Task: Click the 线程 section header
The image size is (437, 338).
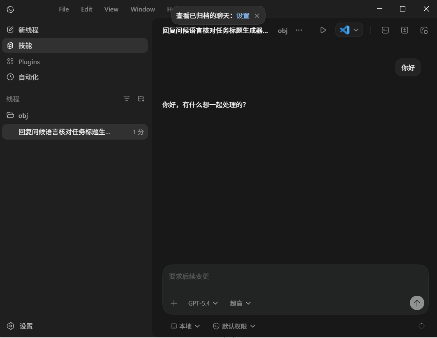Action: (x=13, y=99)
